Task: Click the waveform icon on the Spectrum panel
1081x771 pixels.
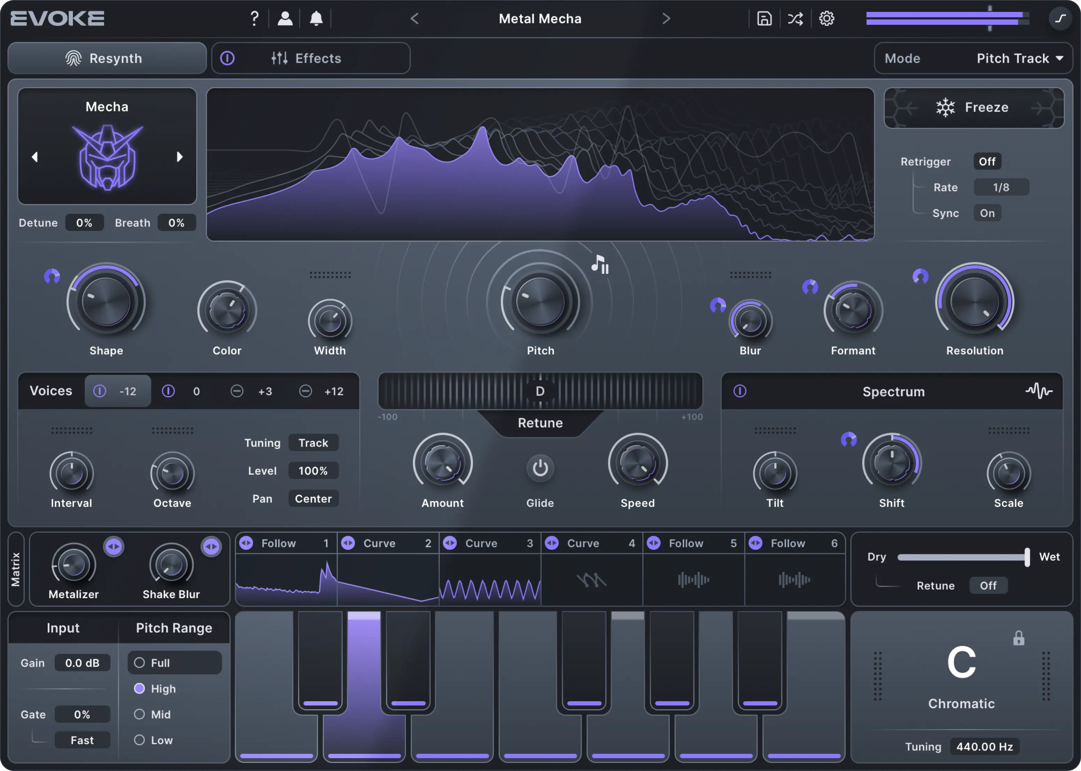Action: (1039, 391)
